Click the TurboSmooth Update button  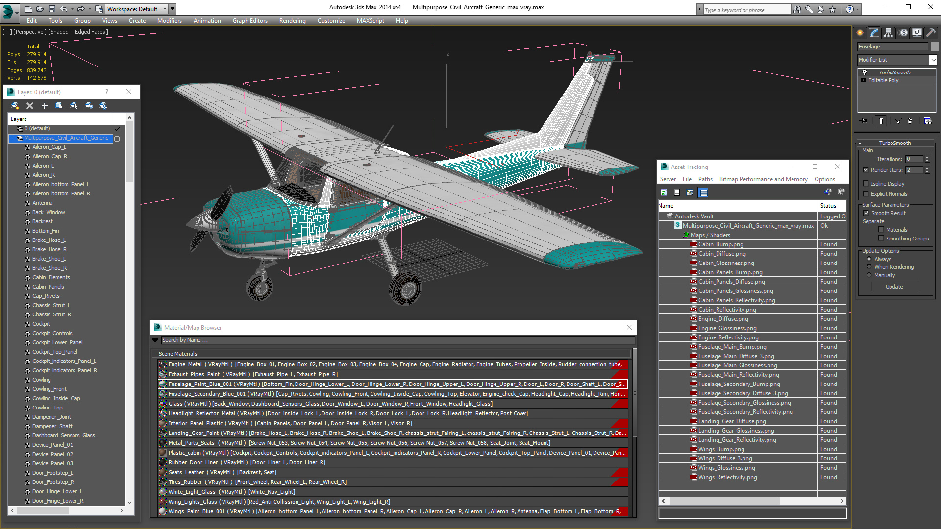tap(894, 287)
